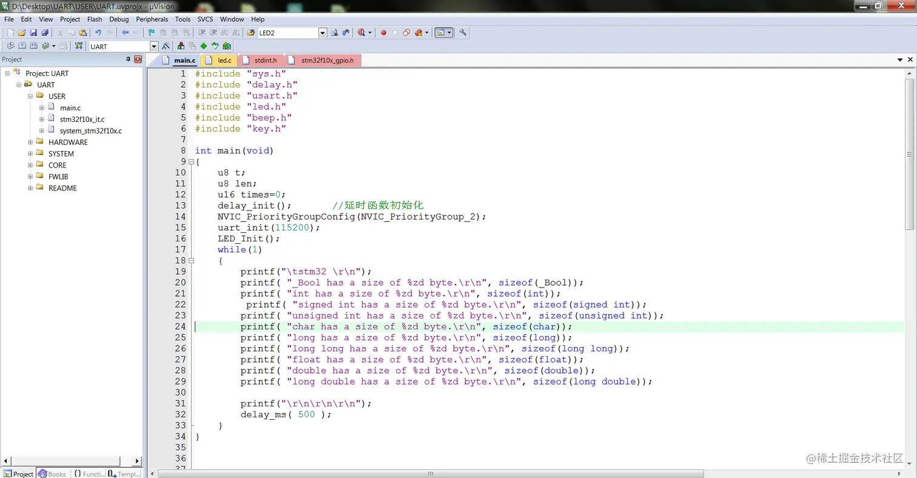Disable all breakpoints icon

point(406,33)
